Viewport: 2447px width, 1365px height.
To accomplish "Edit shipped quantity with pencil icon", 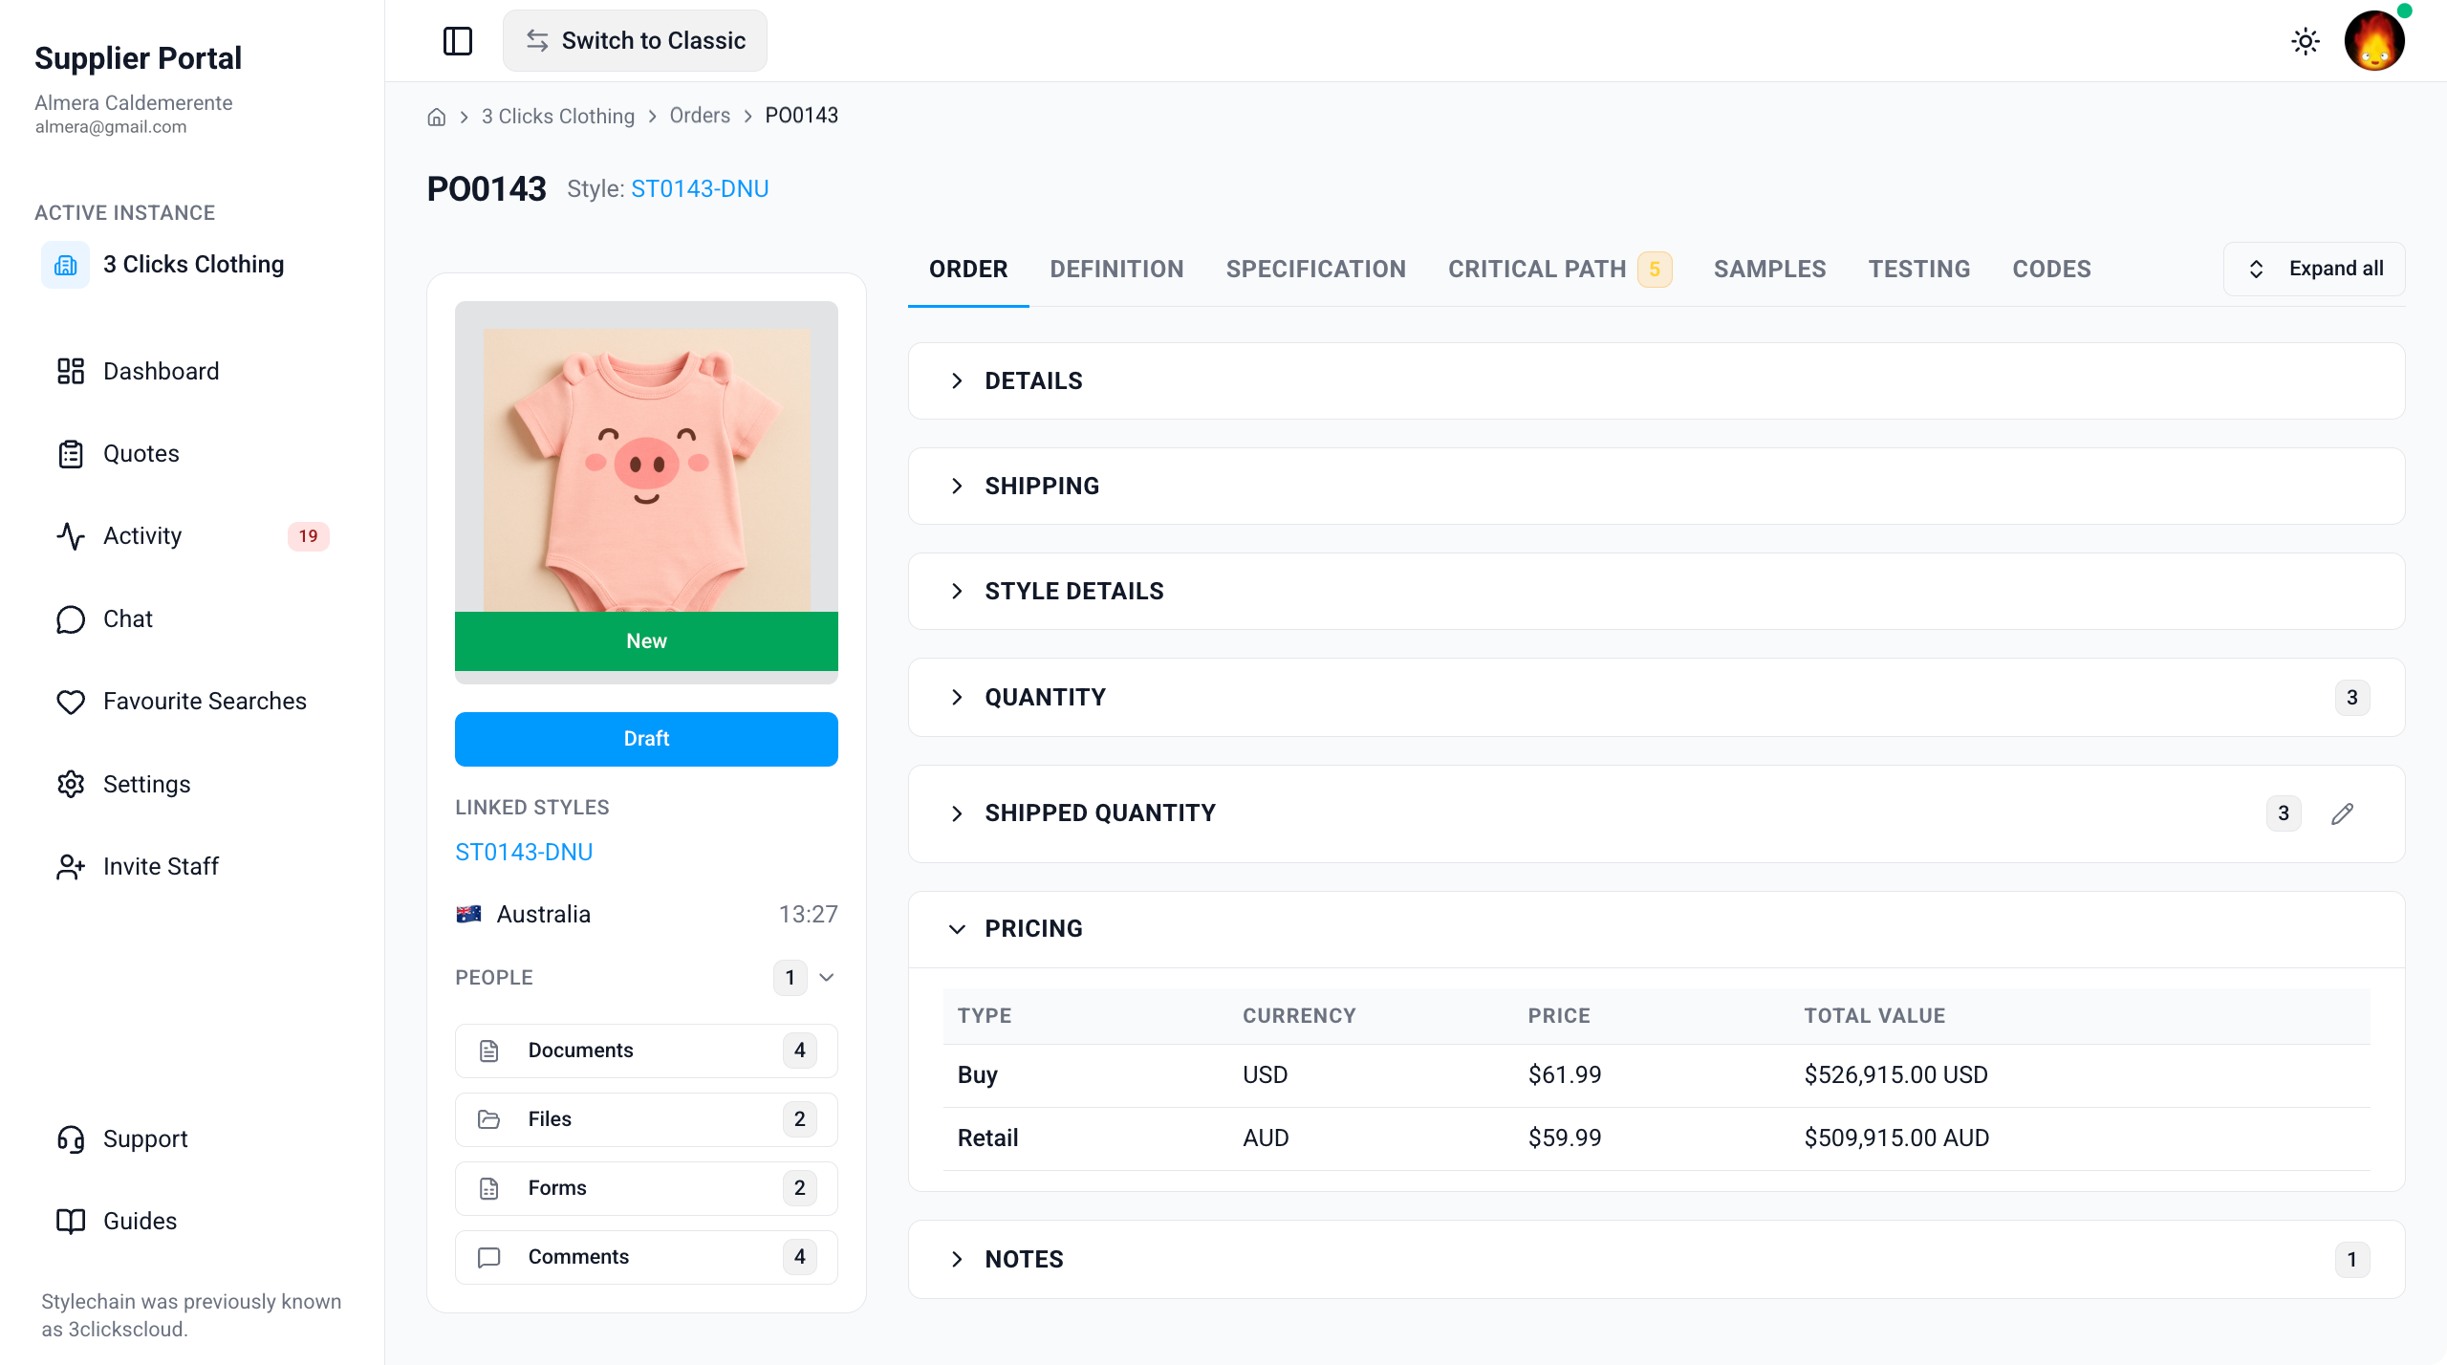I will click(2342, 813).
